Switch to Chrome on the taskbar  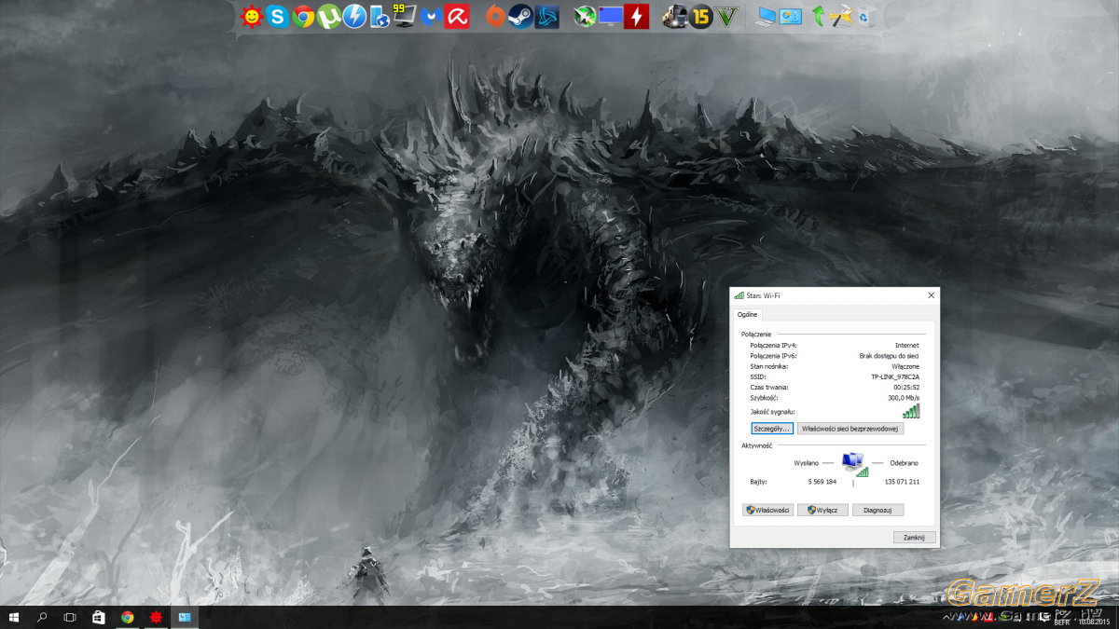(x=128, y=617)
